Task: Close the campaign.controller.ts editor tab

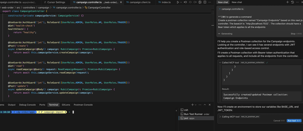Action: pos(121,2)
